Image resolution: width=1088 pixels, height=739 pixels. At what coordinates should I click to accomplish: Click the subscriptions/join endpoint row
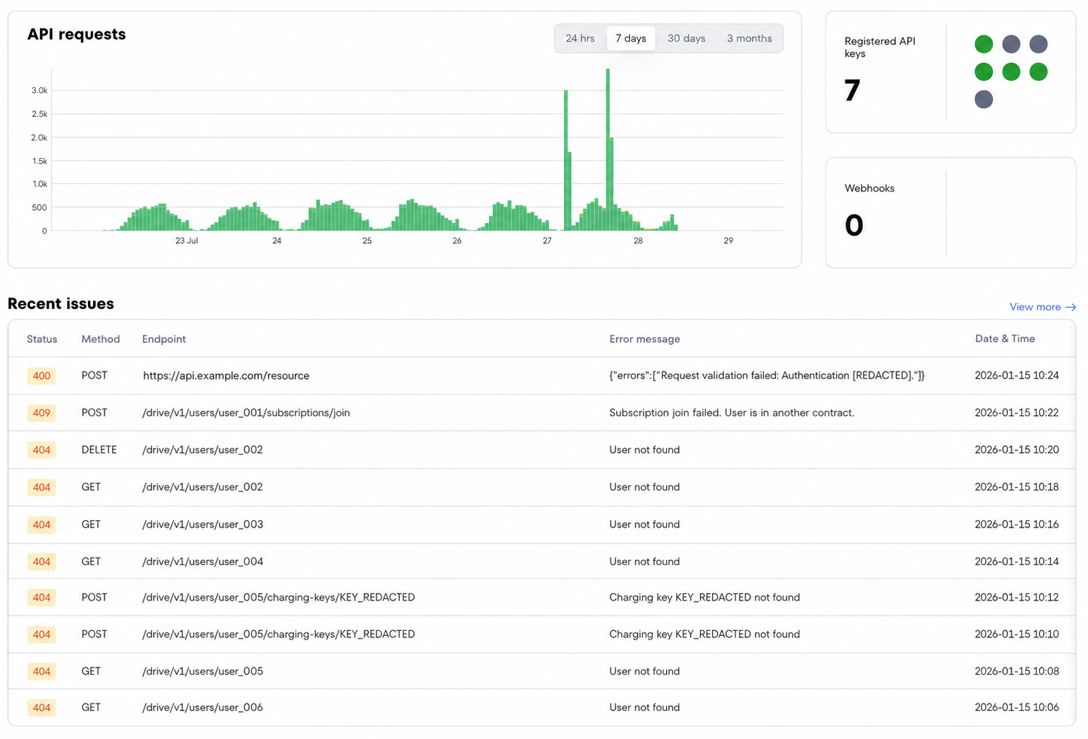542,413
